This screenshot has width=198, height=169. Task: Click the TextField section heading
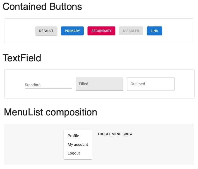pyautogui.click(x=22, y=58)
